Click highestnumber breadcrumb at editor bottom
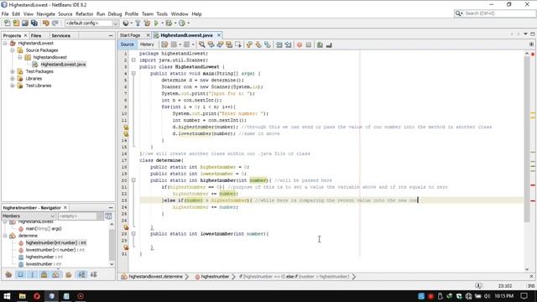Screen dimensions: 537x302 215,277
